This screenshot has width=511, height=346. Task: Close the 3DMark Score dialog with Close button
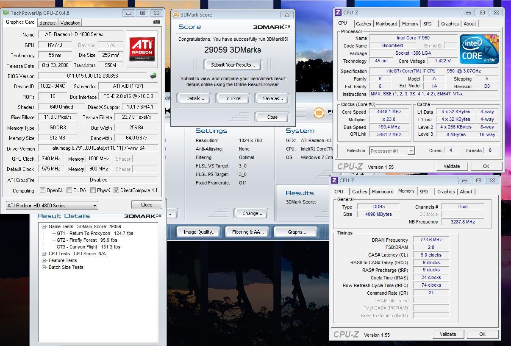[272, 117]
